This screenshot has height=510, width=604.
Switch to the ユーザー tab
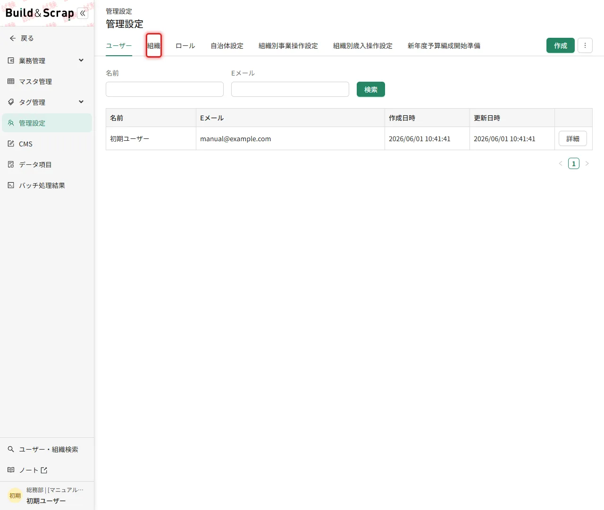[119, 46]
